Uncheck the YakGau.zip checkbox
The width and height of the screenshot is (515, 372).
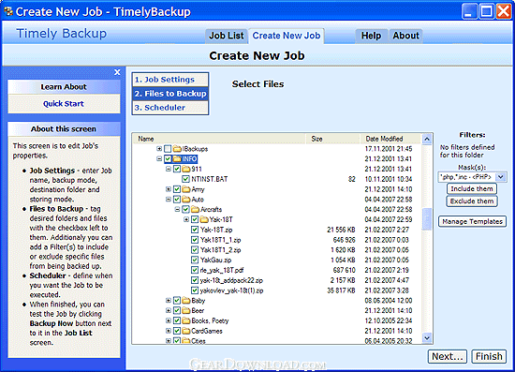click(x=195, y=260)
